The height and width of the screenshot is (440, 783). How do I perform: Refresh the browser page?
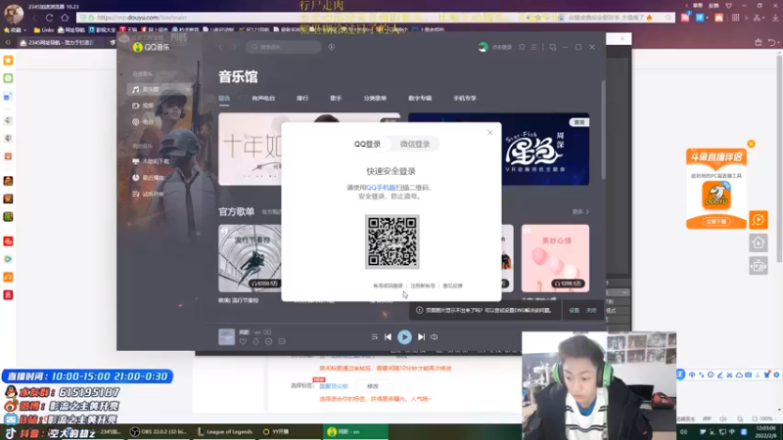pyautogui.click(x=50, y=18)
